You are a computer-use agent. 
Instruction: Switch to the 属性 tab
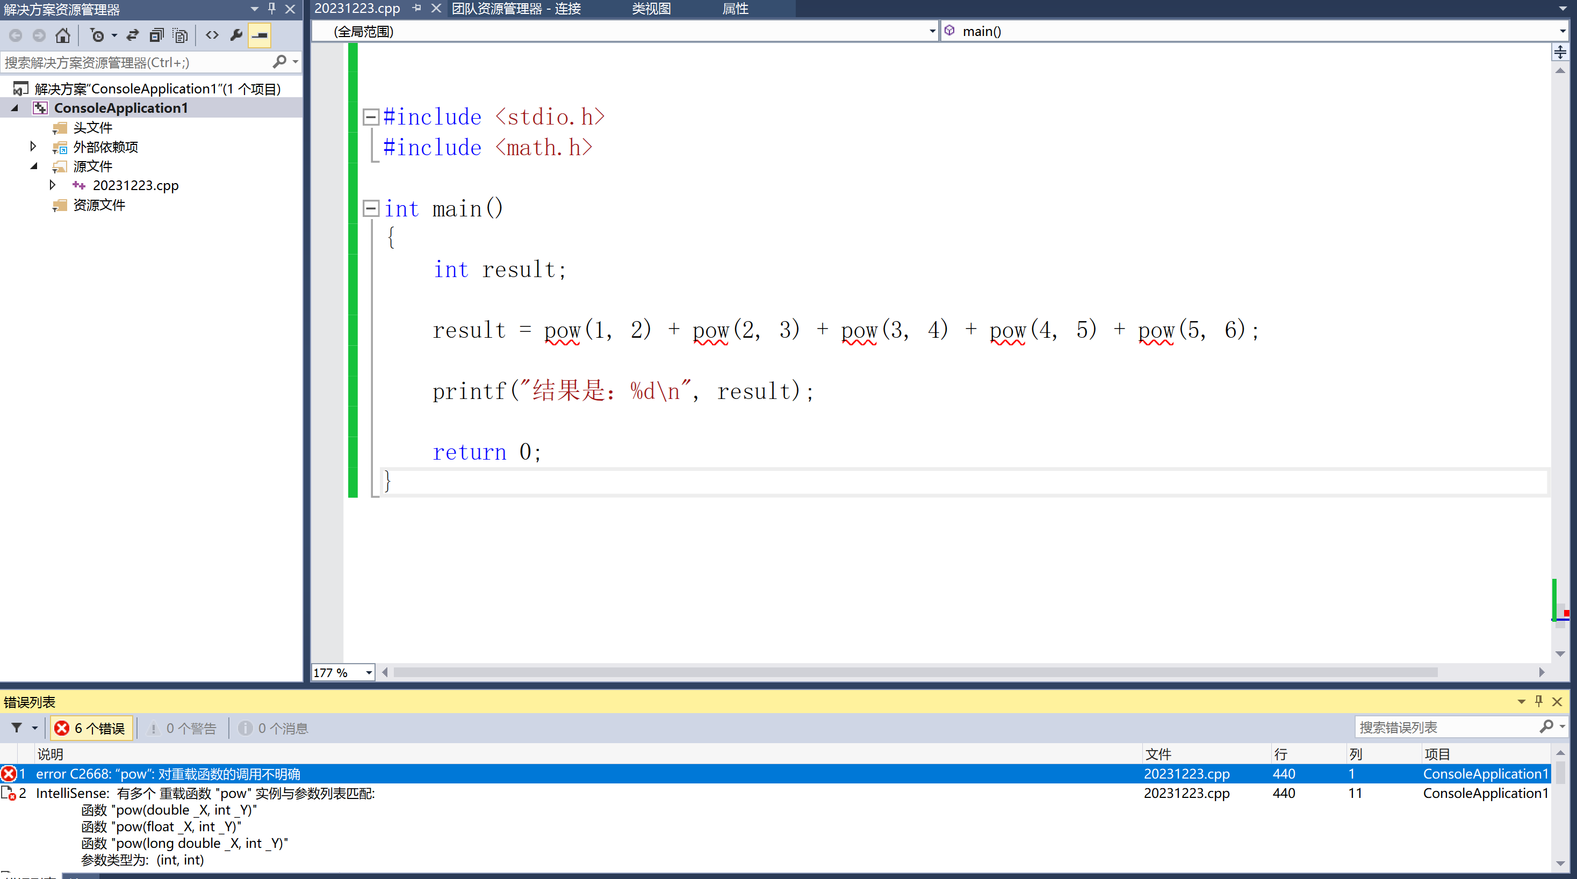coord(735,9)
